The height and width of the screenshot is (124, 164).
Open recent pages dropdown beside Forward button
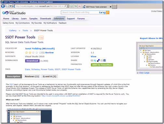[10, 6]
